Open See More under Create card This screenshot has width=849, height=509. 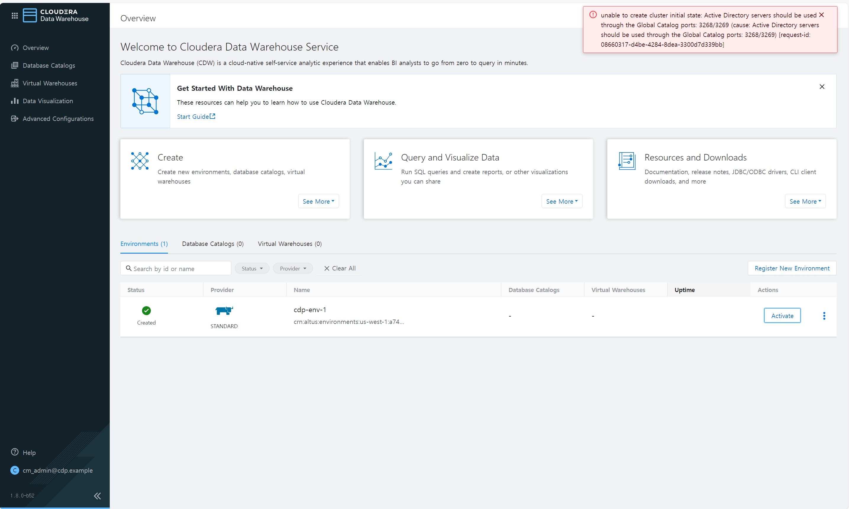tap(318, 201)
